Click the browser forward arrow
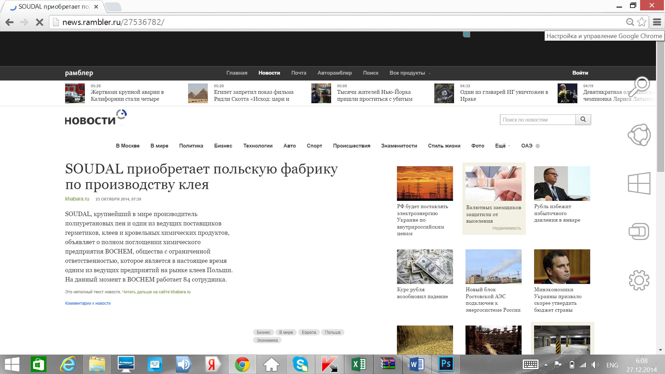665x374 pixels. [x=24, y=22]
